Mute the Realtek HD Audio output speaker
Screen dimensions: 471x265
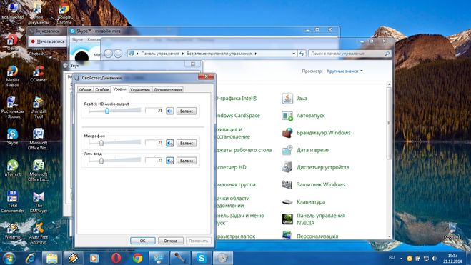pos(169,111)
